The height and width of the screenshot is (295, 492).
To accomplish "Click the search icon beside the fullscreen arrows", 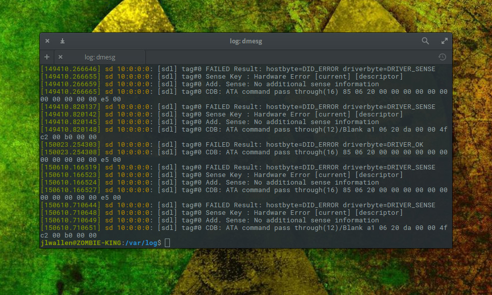I will (425, 41).
